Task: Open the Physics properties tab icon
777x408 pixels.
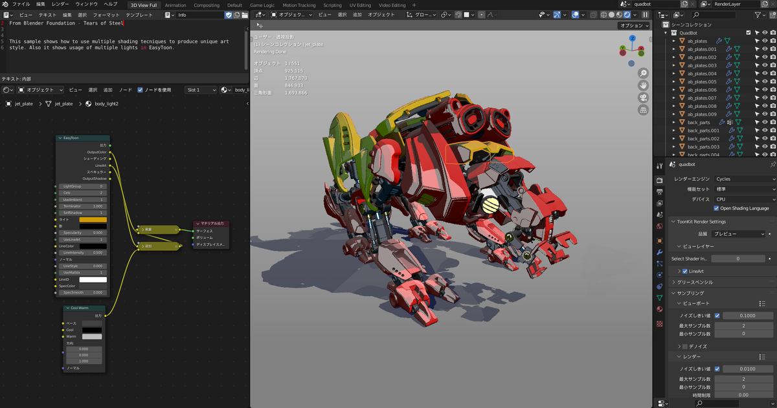Action: 659,274
